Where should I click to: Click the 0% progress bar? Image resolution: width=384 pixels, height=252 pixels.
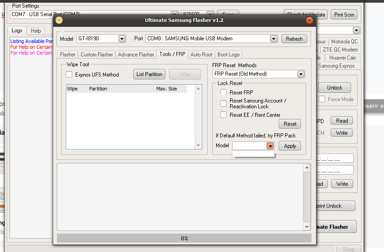pos(184,238)
